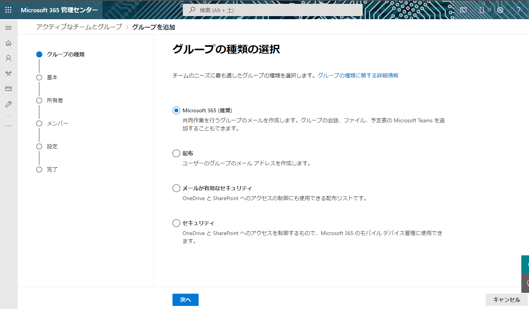Open the gray feedback side button
The height and width of the screenshot is (309, 529).
pos(525,283)
